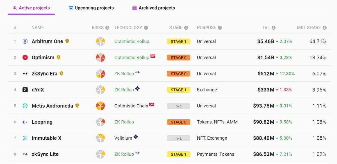Click the OP badge next to Optimism's technology
The height and width of the screenshot is (164, 337).
point(153,56)
